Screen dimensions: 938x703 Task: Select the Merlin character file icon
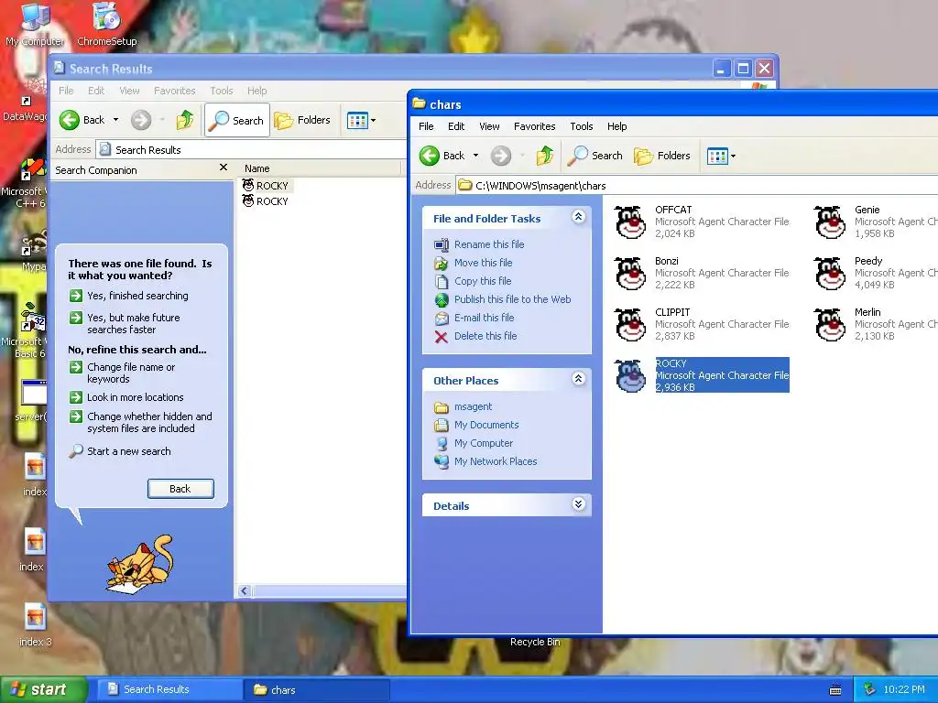[830, 325]
